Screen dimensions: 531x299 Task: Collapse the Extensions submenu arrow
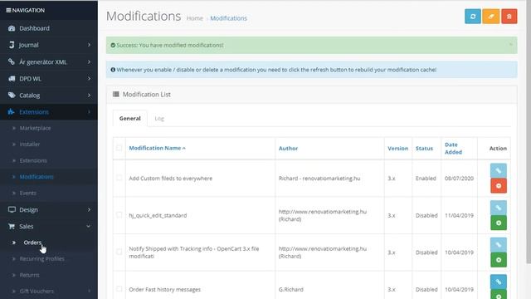pyautogui.click(x=89, y=111)
